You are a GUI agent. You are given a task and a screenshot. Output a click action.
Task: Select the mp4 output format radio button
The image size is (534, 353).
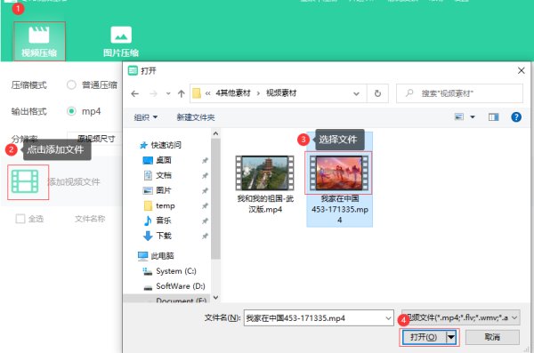point(71,111)
